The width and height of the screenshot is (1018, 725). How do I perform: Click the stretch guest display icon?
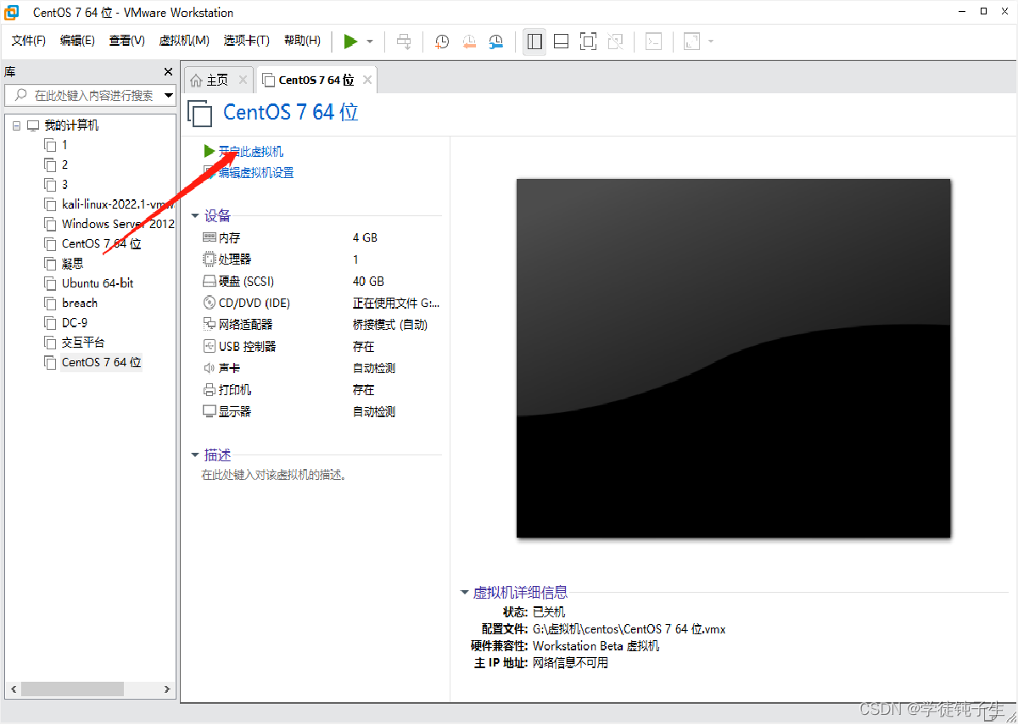pyautogui.click(x=691, y=41)
